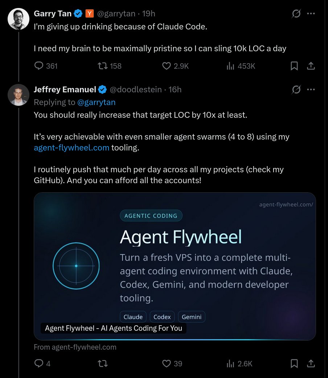This screenshot has width=328, height=378.
Task: Share Jeffrey Emanuel's reply
Action: (311, 363)
